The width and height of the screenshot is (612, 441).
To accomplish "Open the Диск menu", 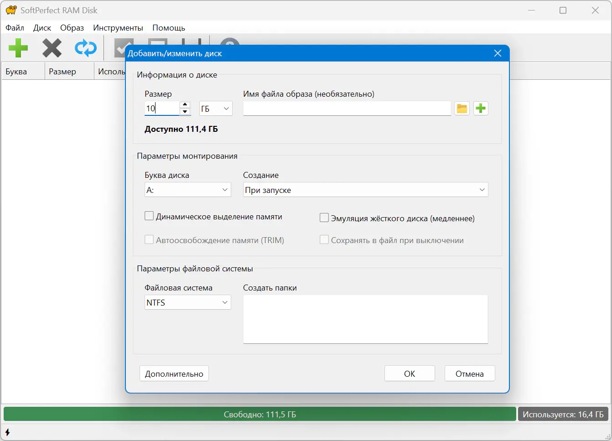I will pyautogui.click(x=42, y=28).
